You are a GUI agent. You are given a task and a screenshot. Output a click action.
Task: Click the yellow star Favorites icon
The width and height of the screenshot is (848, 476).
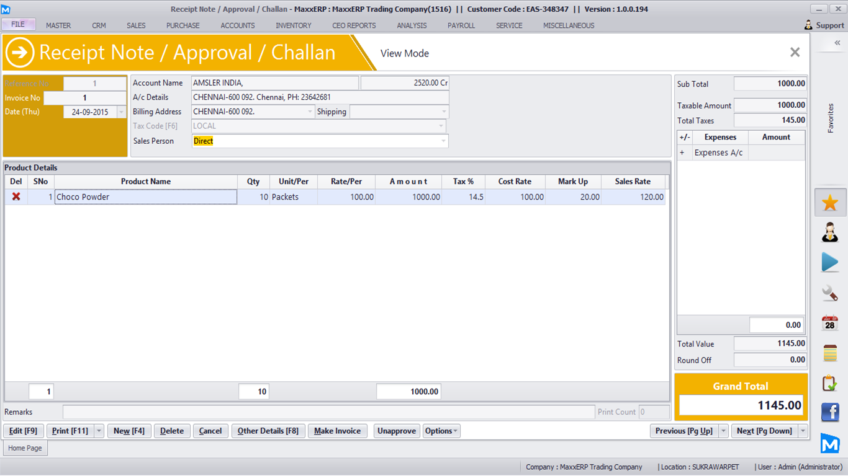click(830, 203)
